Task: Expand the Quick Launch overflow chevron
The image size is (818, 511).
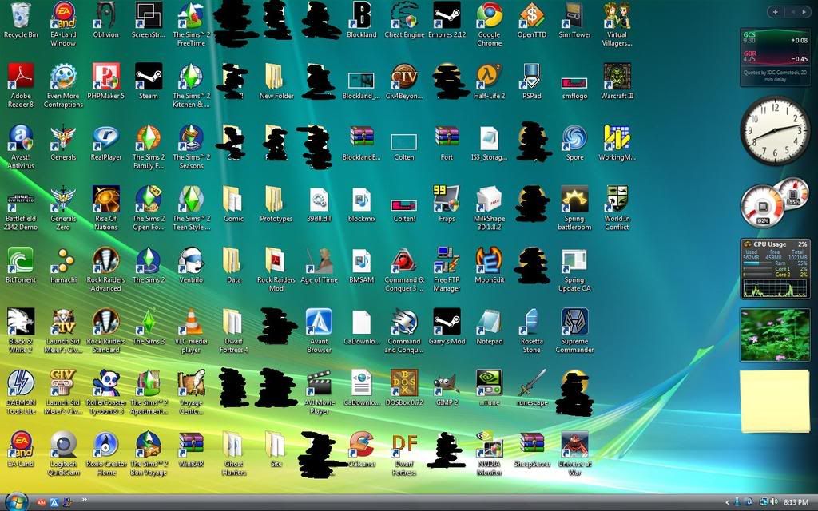Action: 84,500
